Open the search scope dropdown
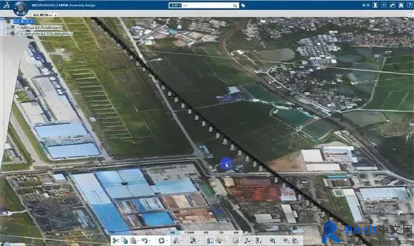 (x=175, y=5)
